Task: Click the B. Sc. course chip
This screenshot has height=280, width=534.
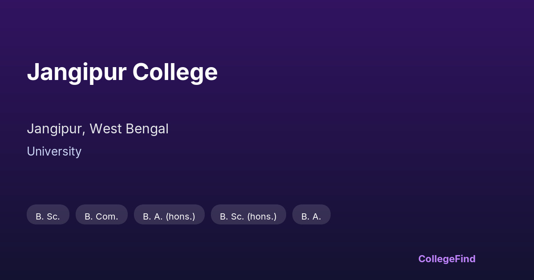Action: [48, 215]
